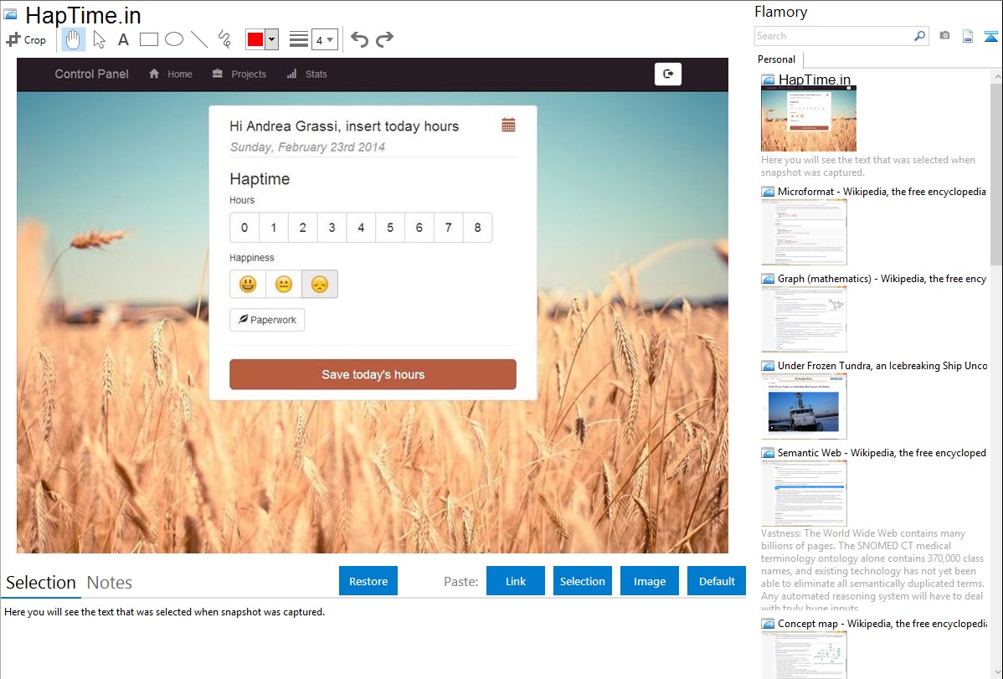This screenshot has width=1003, height=679.
Task: Undo the last annotation
Action: [x=359, y=39]
